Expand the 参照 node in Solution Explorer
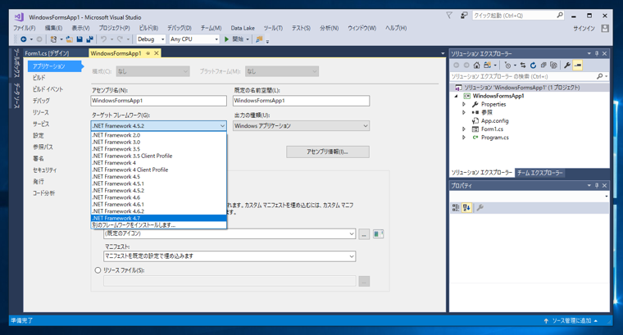 click(464, 112)
